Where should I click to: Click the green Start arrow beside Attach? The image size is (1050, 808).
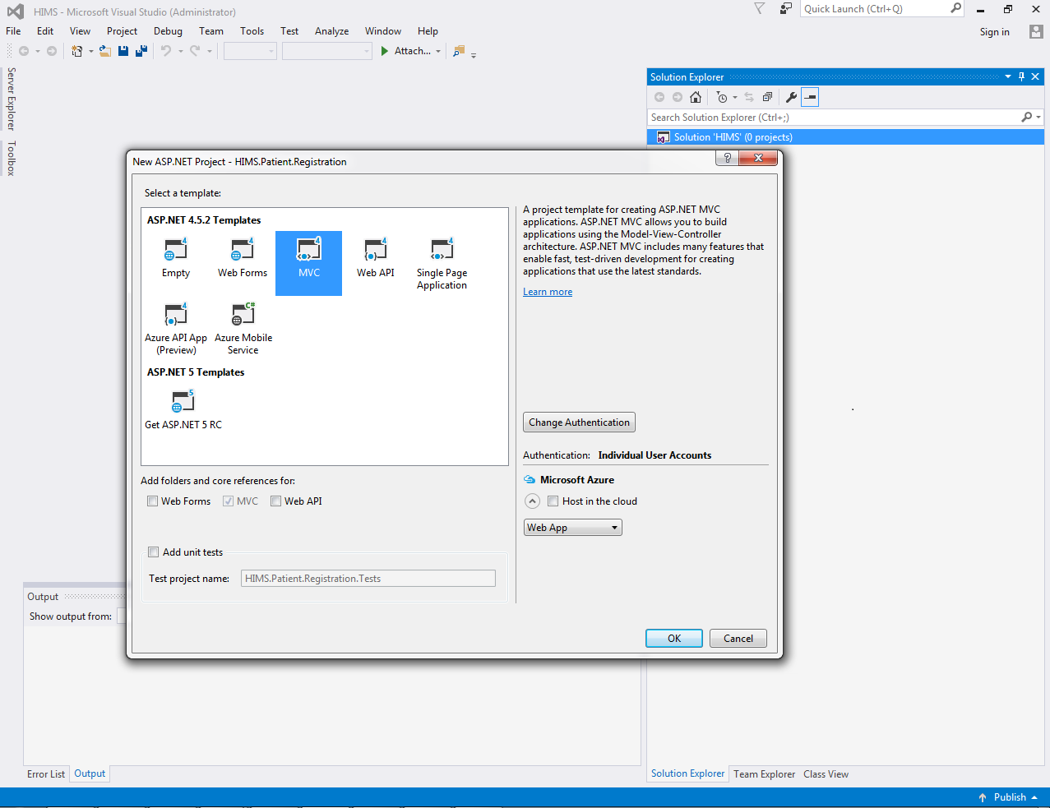click(x=384, y=51)
